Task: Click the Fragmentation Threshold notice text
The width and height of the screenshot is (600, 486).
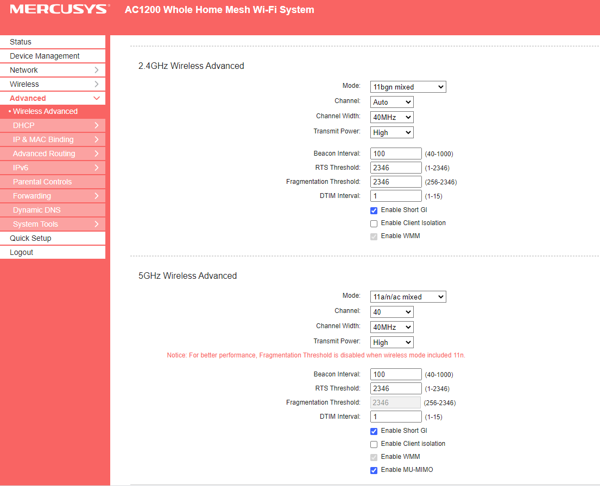Action: click(x=316, y=355)
